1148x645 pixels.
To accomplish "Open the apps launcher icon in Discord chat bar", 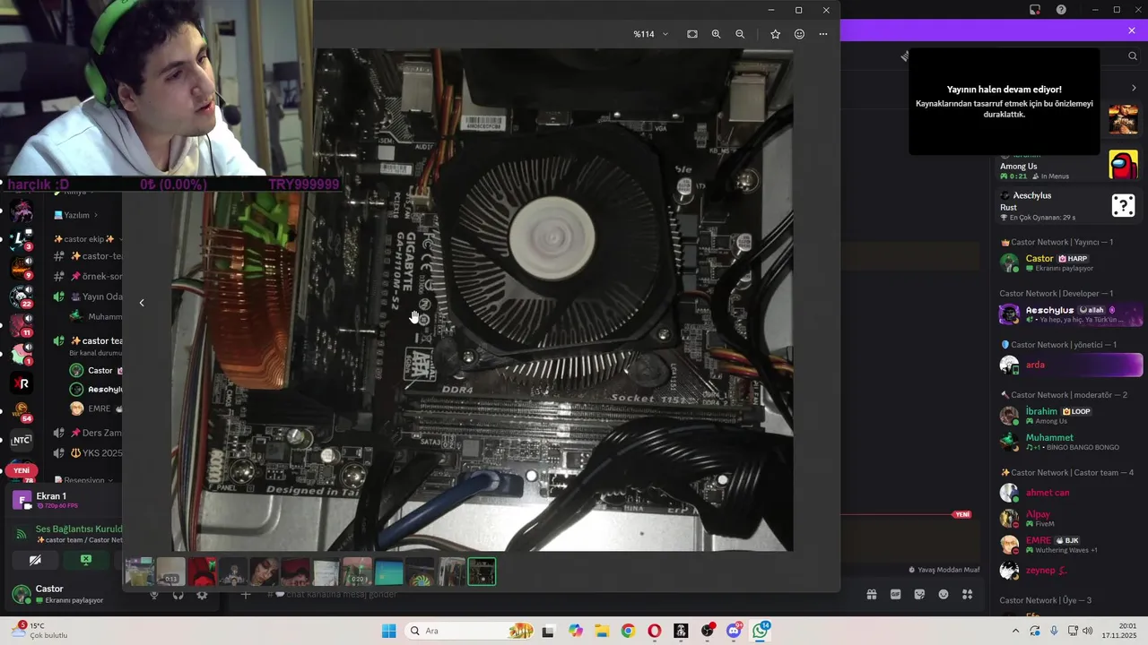I will [x=967, y=594].
